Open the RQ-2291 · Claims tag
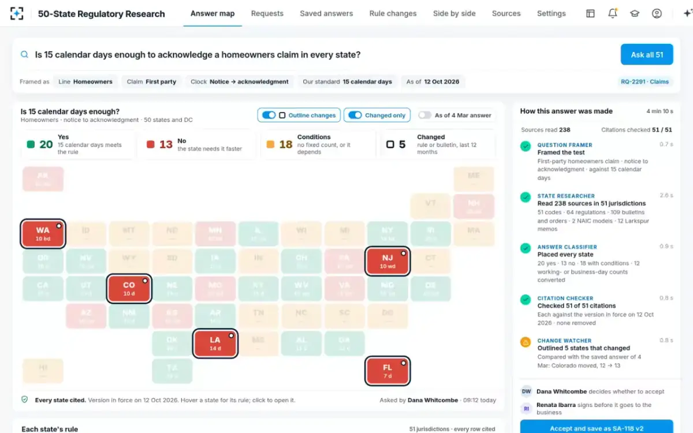 pyautogui.click(x=645, y=82)
